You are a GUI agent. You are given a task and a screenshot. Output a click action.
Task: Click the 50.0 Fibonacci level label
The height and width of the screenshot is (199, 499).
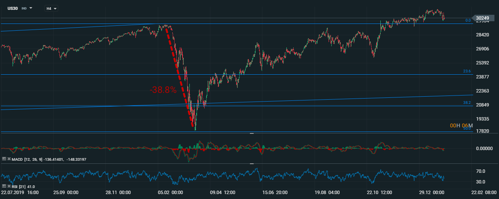(467, 129)
